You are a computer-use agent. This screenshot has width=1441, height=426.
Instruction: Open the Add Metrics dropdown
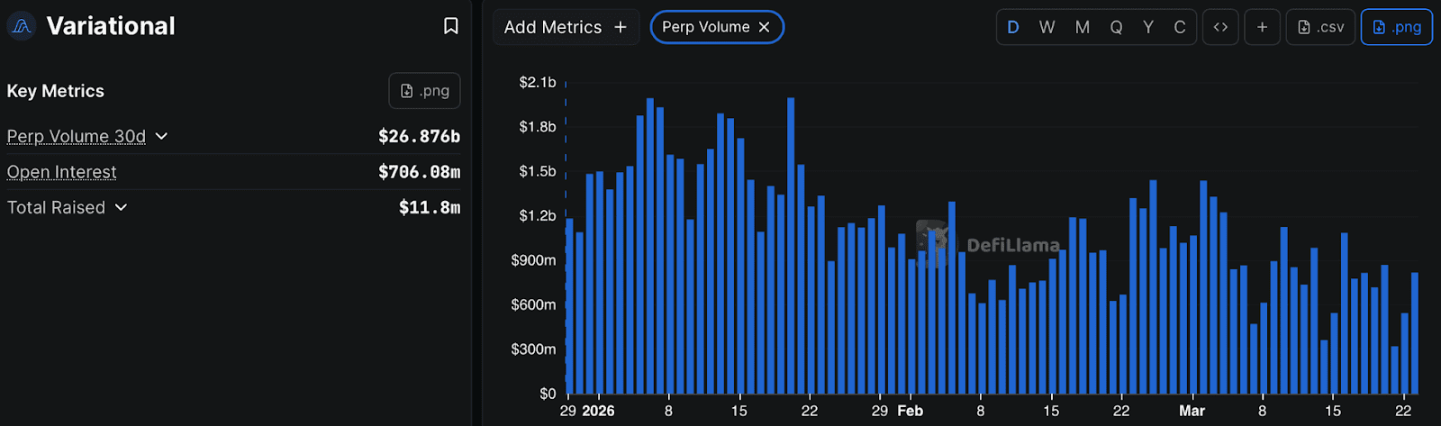(565, 27)
